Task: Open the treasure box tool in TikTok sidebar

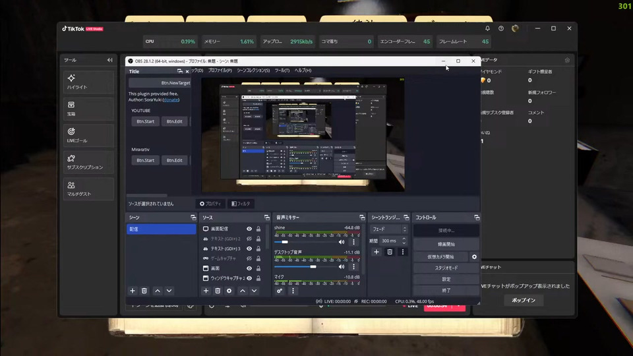Action: [x=88, y=109]
